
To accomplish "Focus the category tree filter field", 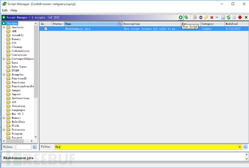I will click(23, 147).
